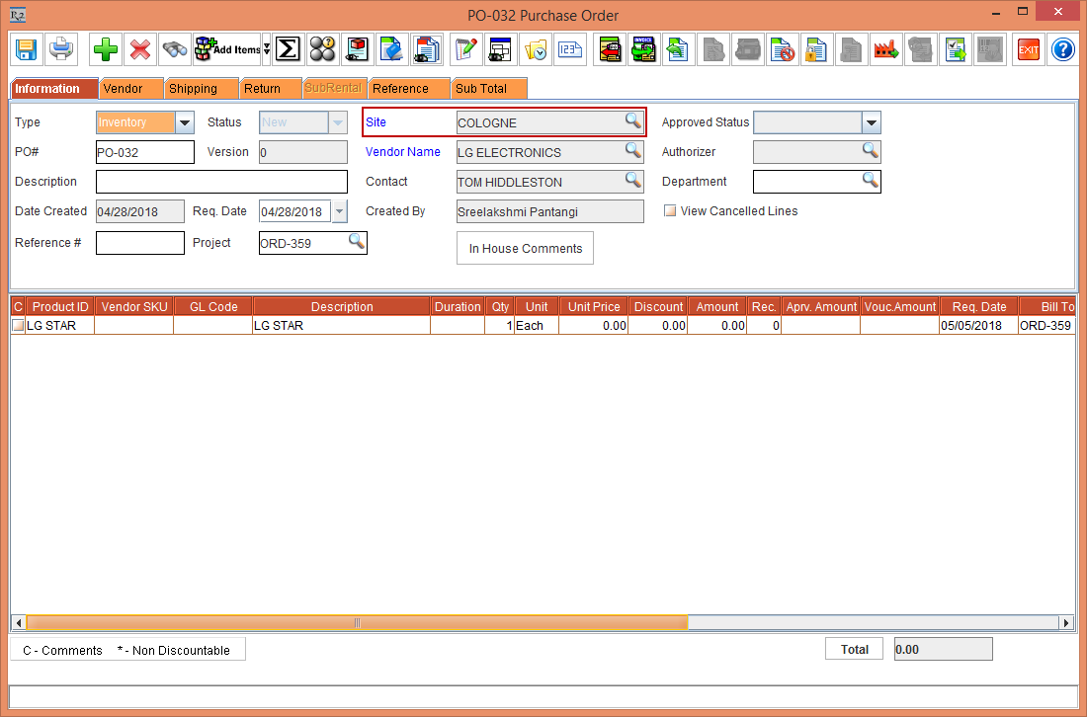The image size is (1087, 717).
Task: Open search with the binoculars icon
Action: pos(176,48)
